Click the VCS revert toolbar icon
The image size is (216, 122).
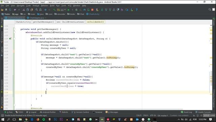[x=122, y=10]
